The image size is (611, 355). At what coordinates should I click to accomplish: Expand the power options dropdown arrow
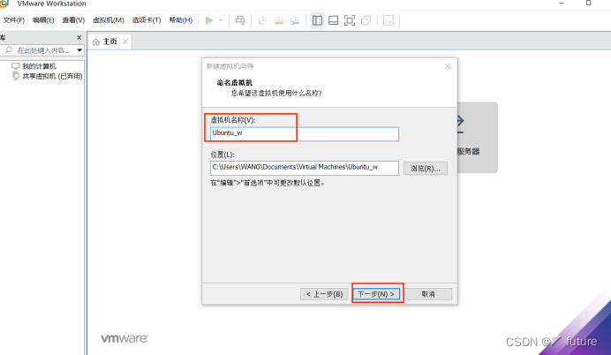click(221, 20)
